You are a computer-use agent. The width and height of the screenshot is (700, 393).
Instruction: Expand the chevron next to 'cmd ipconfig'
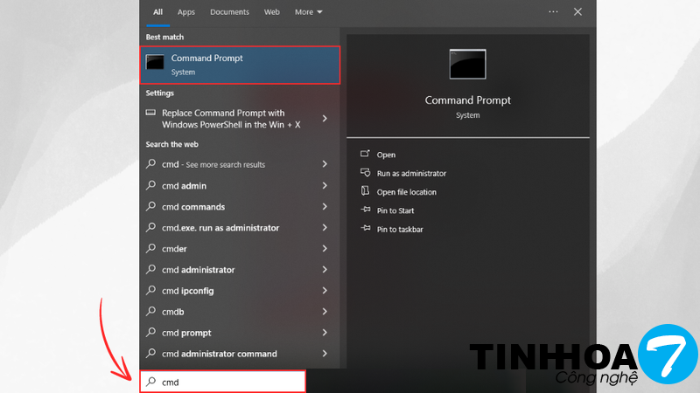tap(325, 291)
